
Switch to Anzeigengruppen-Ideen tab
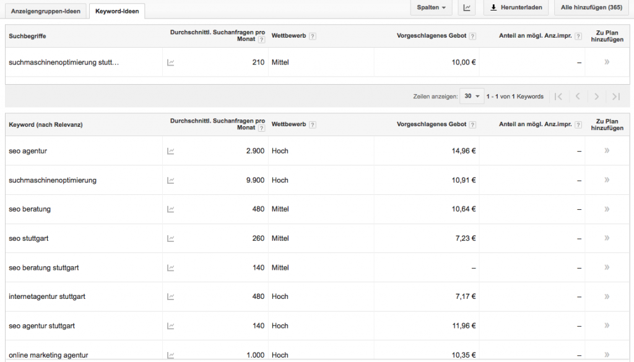tap(46, 11)
